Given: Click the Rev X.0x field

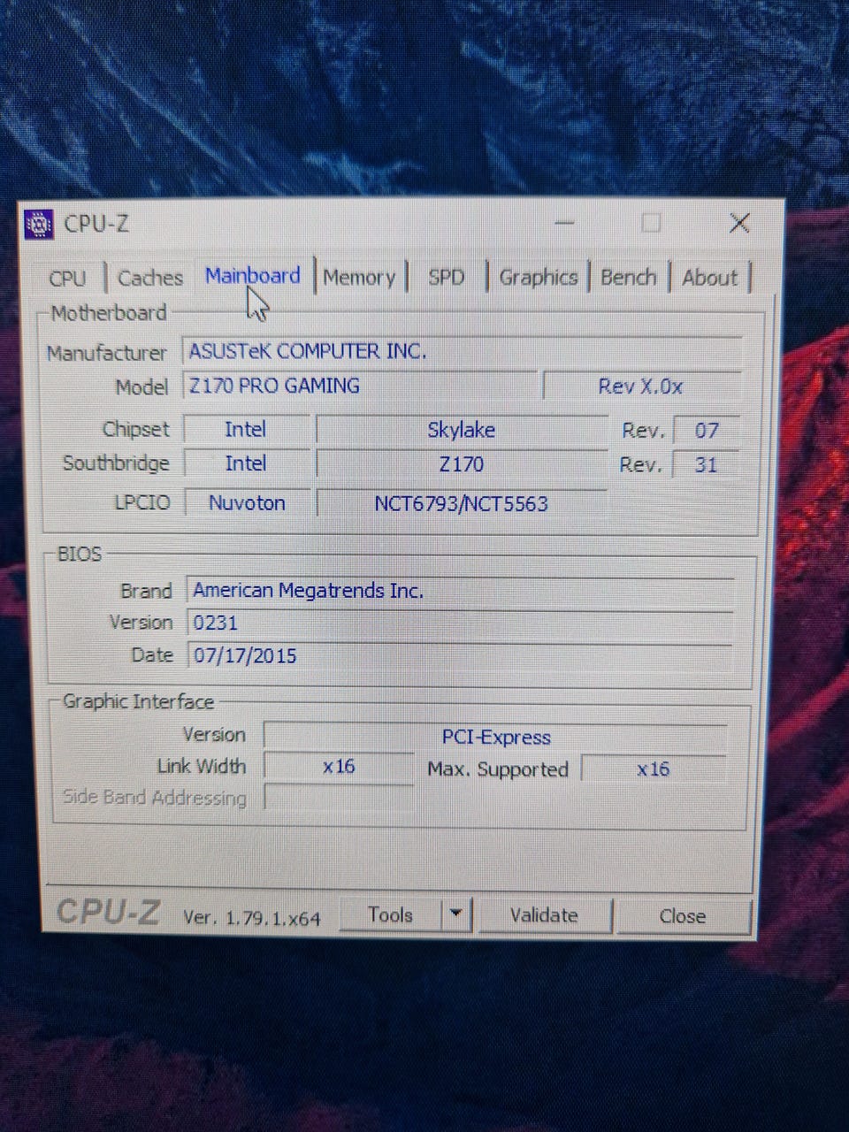Looking at the screenshot, I should pos(641,386).
